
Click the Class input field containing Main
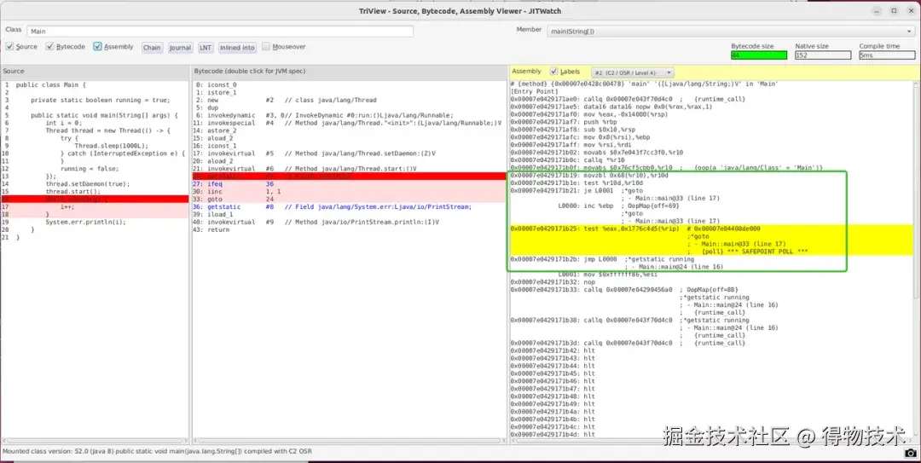220,32
